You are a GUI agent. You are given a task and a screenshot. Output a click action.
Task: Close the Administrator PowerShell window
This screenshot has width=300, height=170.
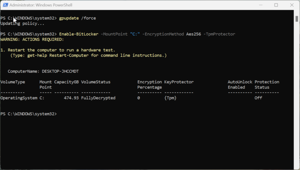pyautogui.click(x=293, y=5)
